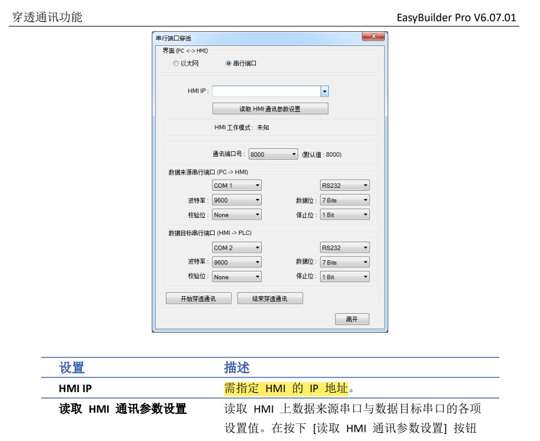Open source port RS232 type dropdown

pyautogui.click(x=345, y=185)
